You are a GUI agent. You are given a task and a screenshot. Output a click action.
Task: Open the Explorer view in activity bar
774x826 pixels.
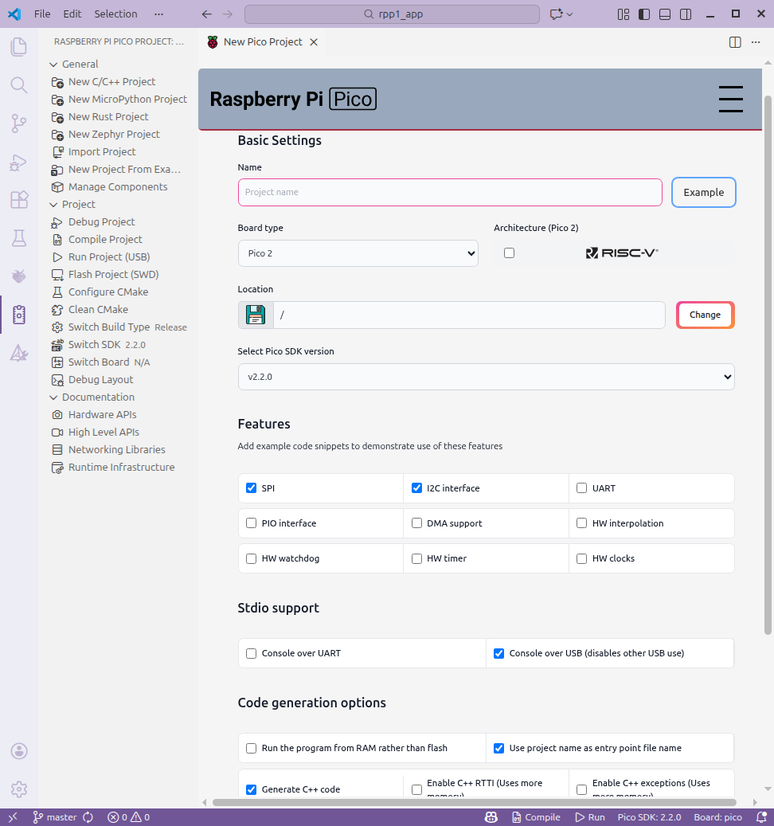[x=19, y=47]
